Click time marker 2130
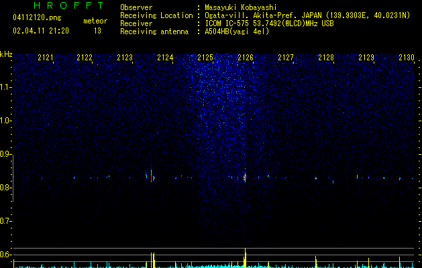The height and width of the screenshot is (268, 422). (x=407, y=58)
